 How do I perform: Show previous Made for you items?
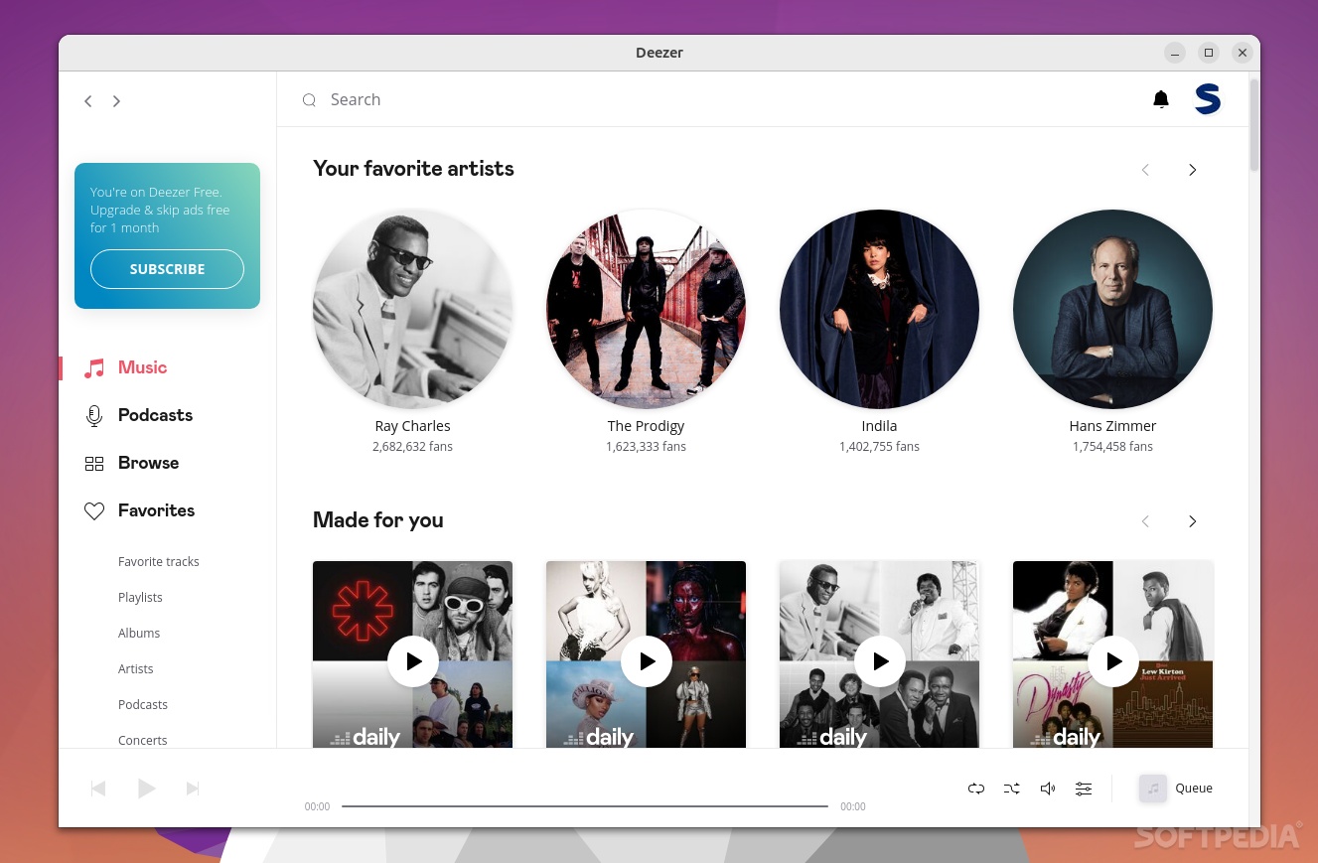[x=1145, y=521]
